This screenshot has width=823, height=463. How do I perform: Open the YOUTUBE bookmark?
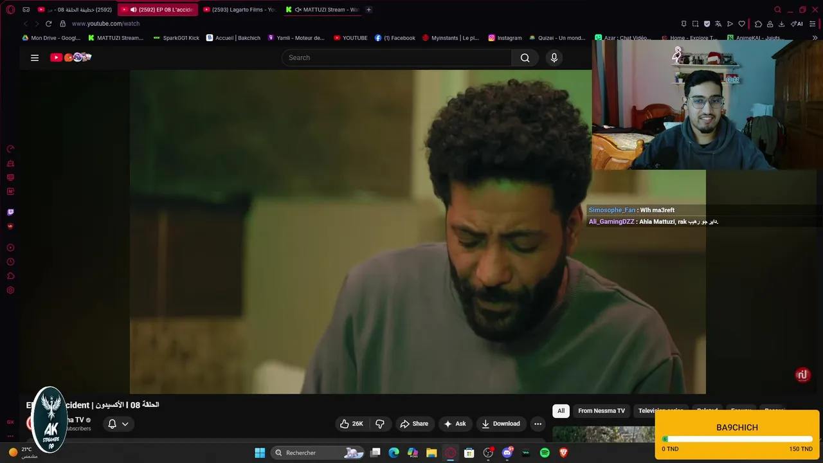[x=350, y=38]
